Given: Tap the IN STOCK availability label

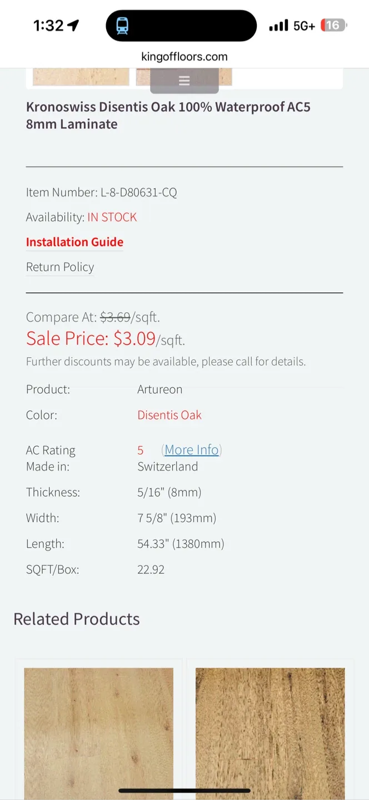Looking at the screenshot, I should [x=112, y=217].
